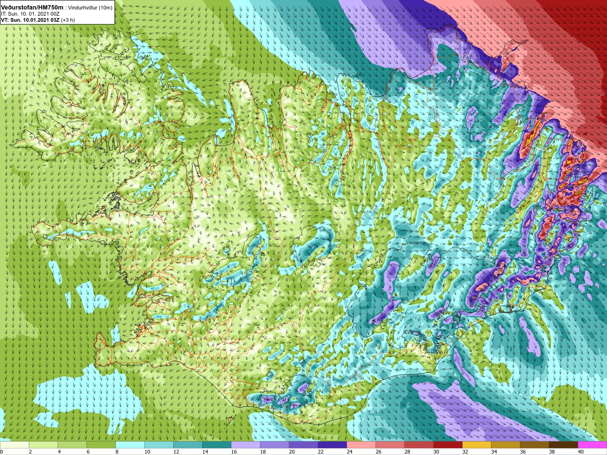Click the Vindurhviður (10m) label
The width and height of the screenshot is (607, 455).
point(90,8)
